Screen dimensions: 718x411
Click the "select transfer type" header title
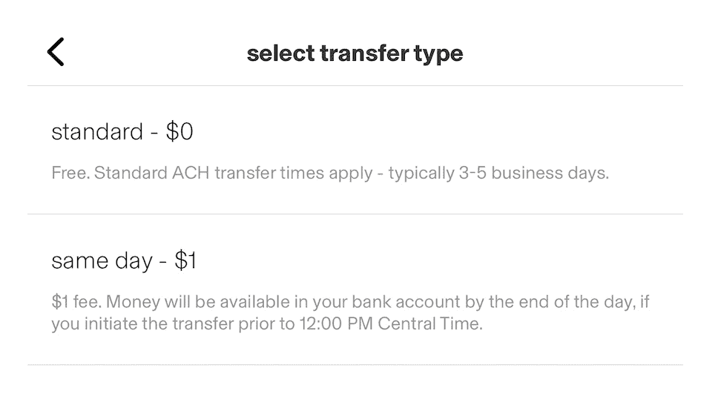(355, 53)
